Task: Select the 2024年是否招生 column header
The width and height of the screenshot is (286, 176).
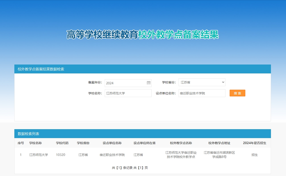Action: 254,143
